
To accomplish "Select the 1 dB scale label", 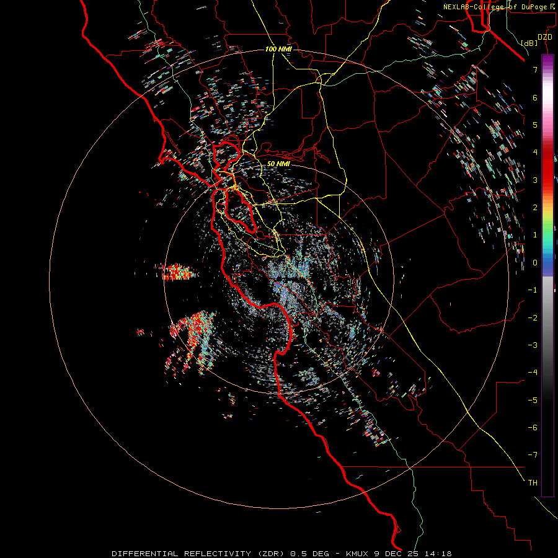I will [x=535, y=235].
